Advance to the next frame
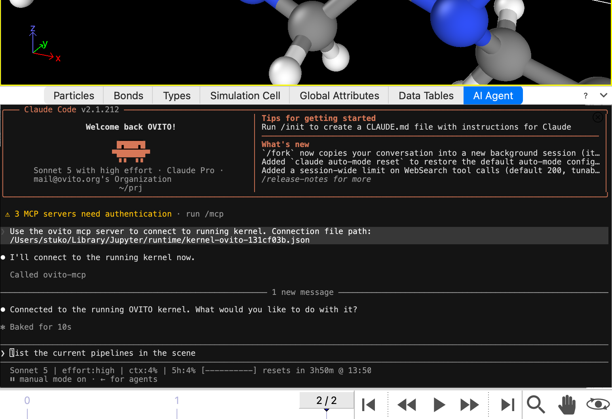The width and height of the screenshot is (612, 419). coord(469,405)
